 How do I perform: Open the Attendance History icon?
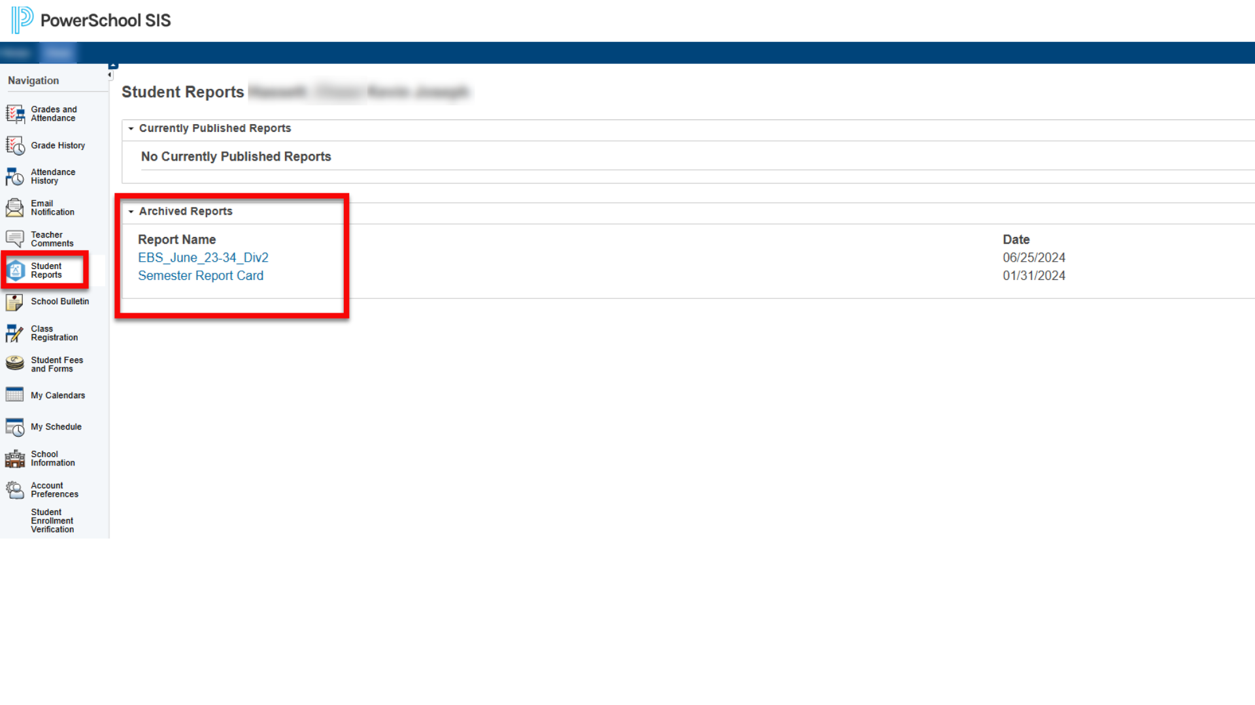click(15, 176)
